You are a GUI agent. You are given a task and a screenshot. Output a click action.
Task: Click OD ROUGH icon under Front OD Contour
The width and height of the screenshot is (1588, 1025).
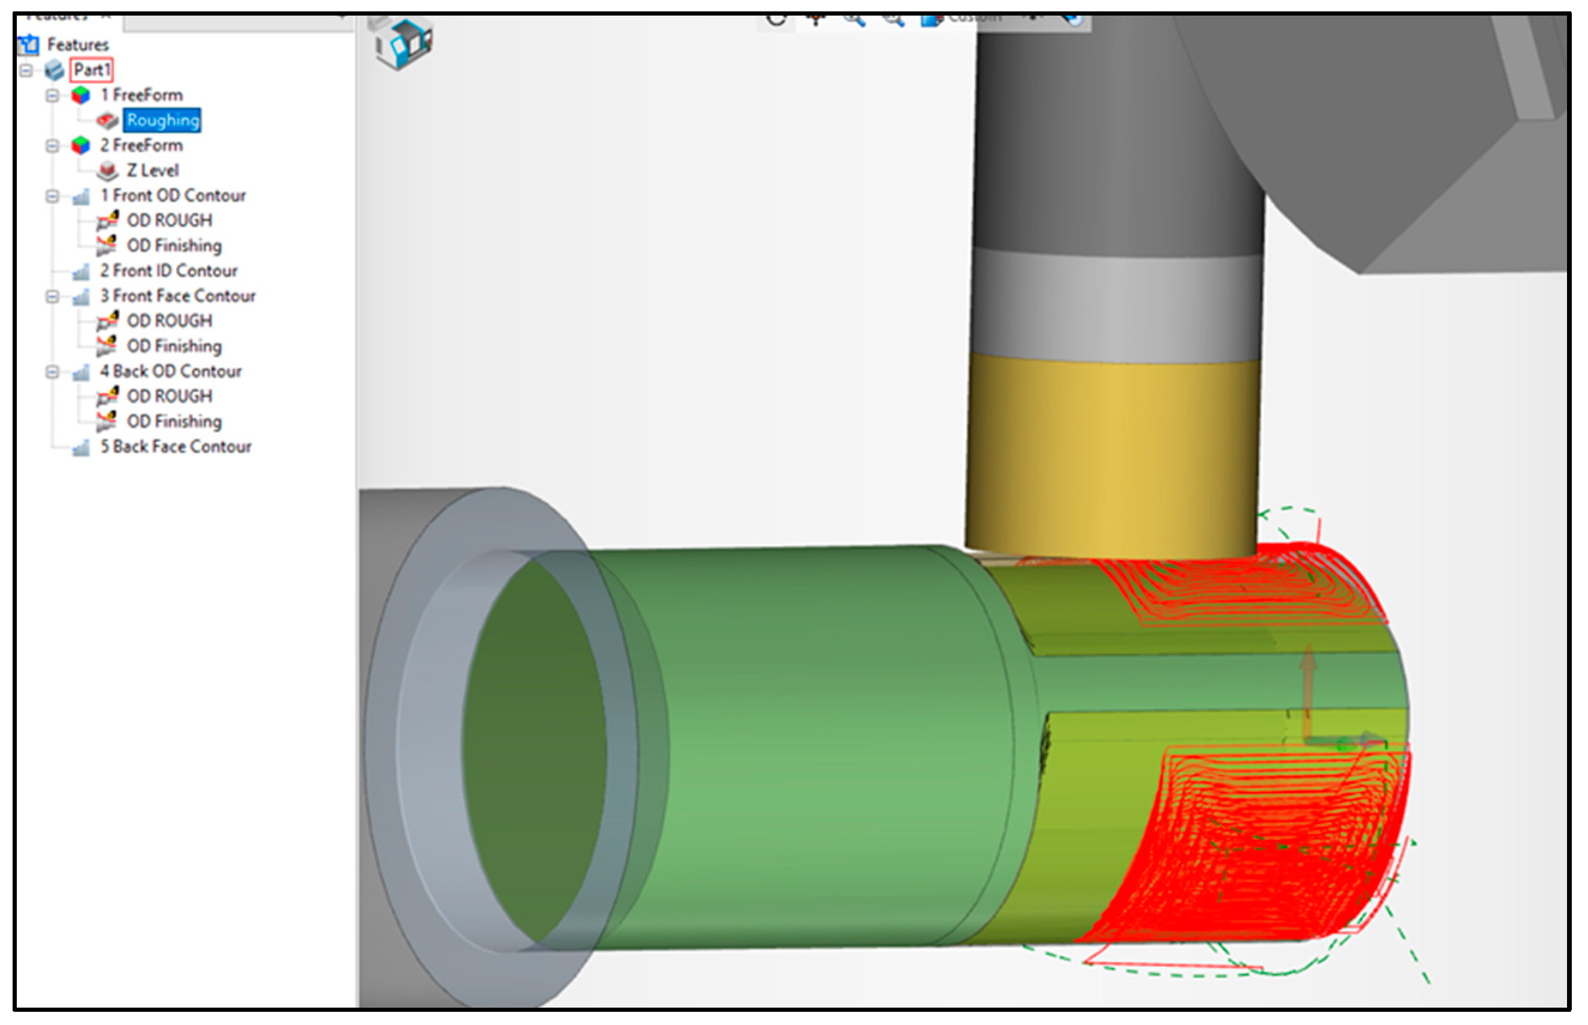tap(107, 221)
